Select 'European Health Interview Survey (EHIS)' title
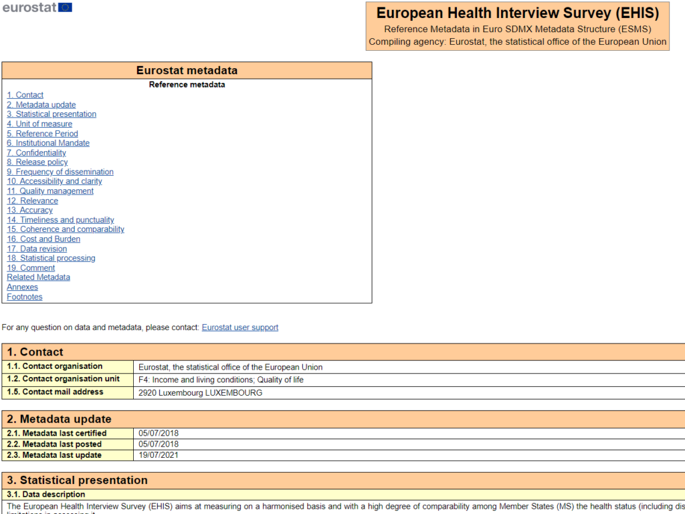The height and width of the screenshot is (514, 685). click(x=518, y=13)
